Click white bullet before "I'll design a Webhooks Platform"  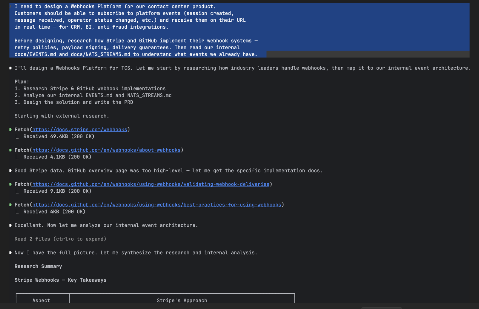point(10,68)
